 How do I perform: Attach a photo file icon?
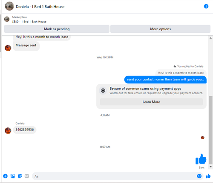[13, 176]
